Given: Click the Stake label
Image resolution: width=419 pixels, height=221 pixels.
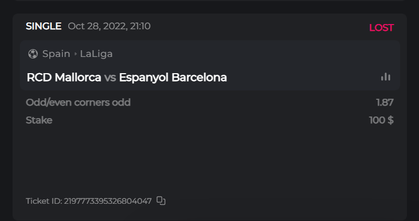Looking at the screenshot, I should 39,120.
